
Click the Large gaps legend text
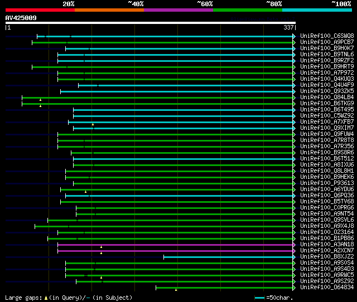tap(69, 298)
